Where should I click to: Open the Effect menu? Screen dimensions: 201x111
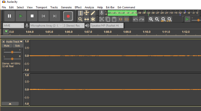(x=78, y=7)
